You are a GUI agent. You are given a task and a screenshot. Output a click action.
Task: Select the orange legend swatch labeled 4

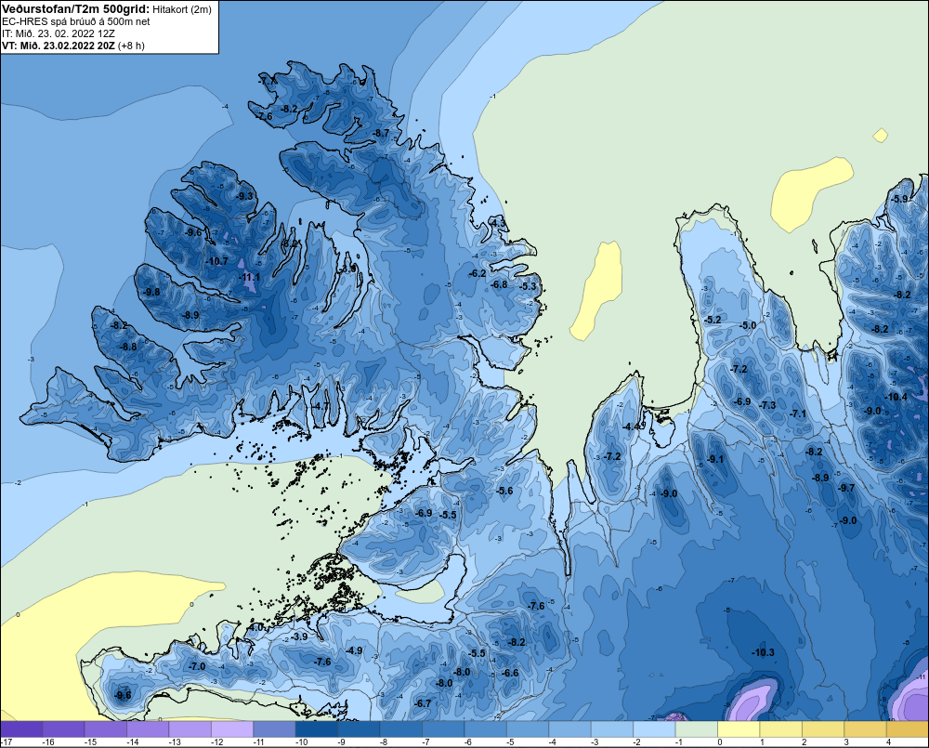[x=907, y=729]
